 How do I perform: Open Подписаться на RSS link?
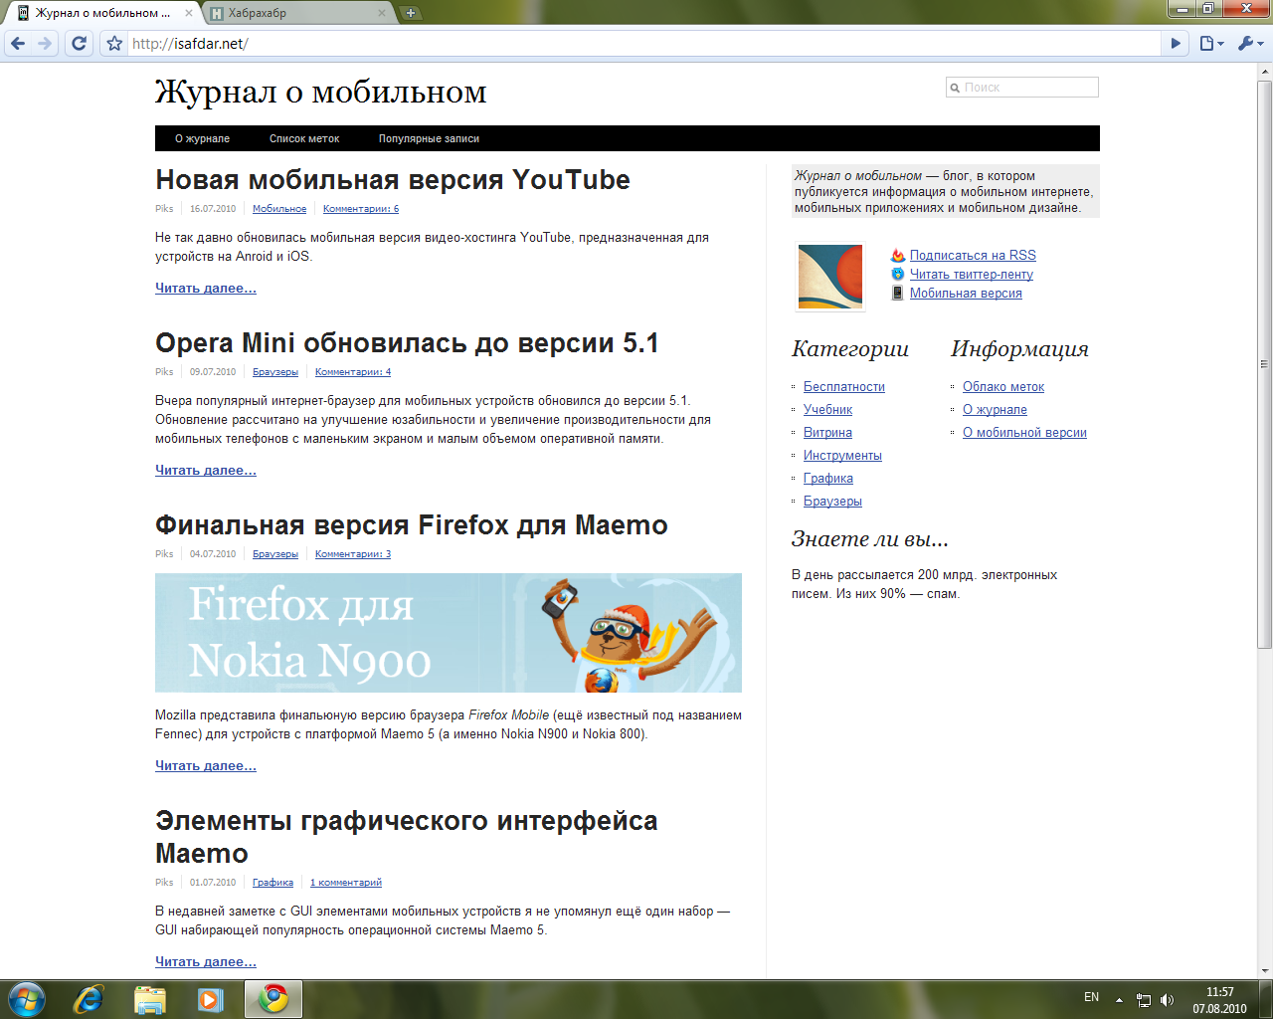coord(973,256)
